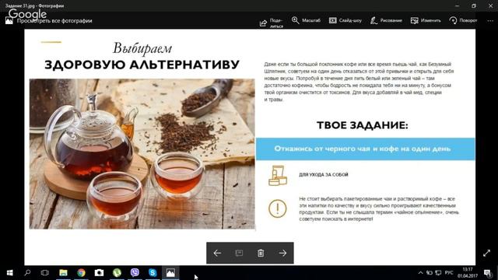Click 'Просмотреть все фотографии' link
The width and height of the screenshot is (498, 280).
54,21
